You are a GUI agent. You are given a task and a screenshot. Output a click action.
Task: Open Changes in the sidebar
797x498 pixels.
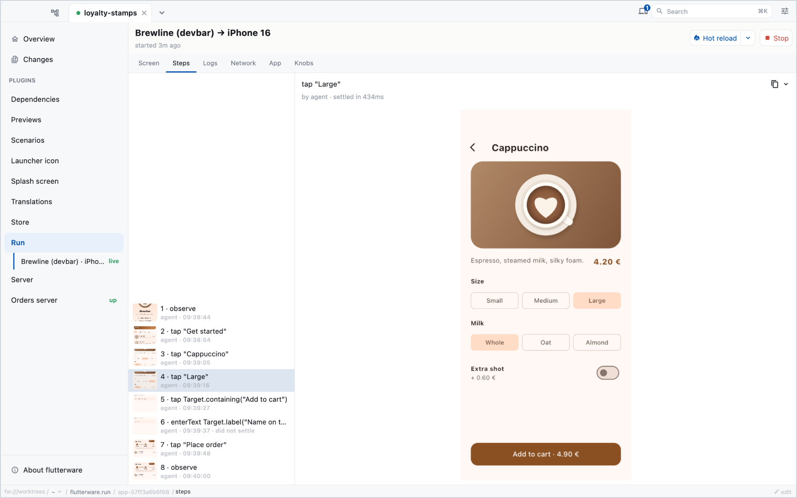click(x=64, y=59)
